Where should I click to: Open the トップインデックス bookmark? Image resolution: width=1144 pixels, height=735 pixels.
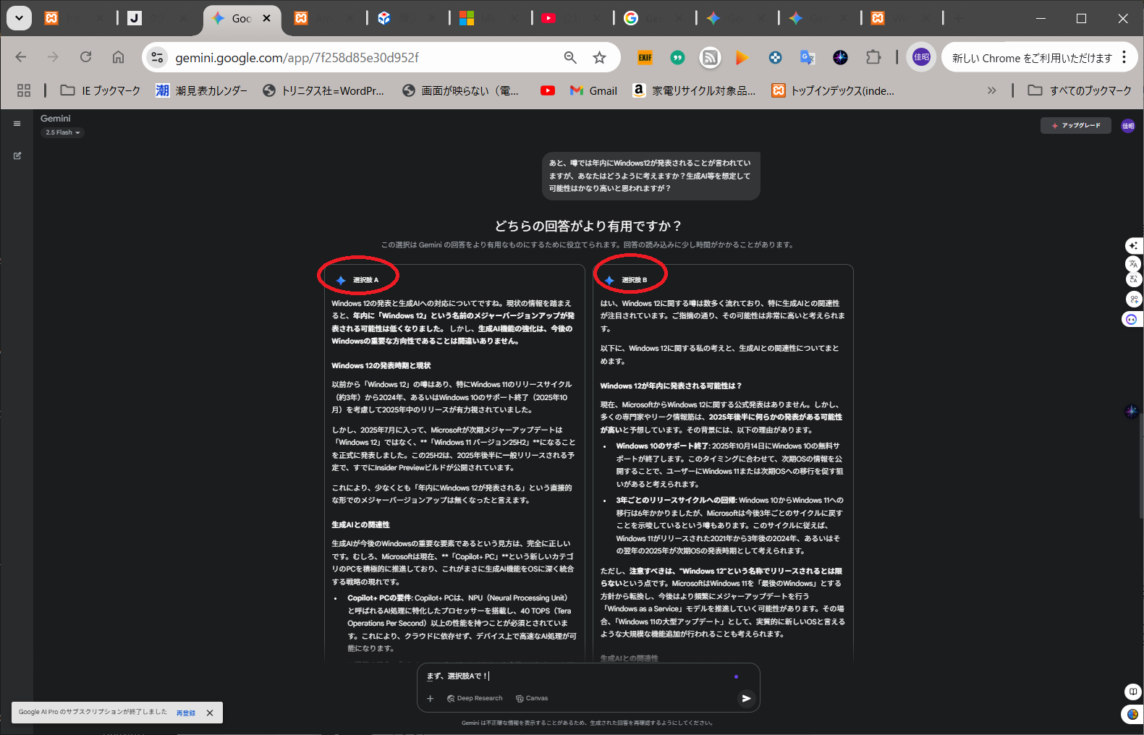833,90
